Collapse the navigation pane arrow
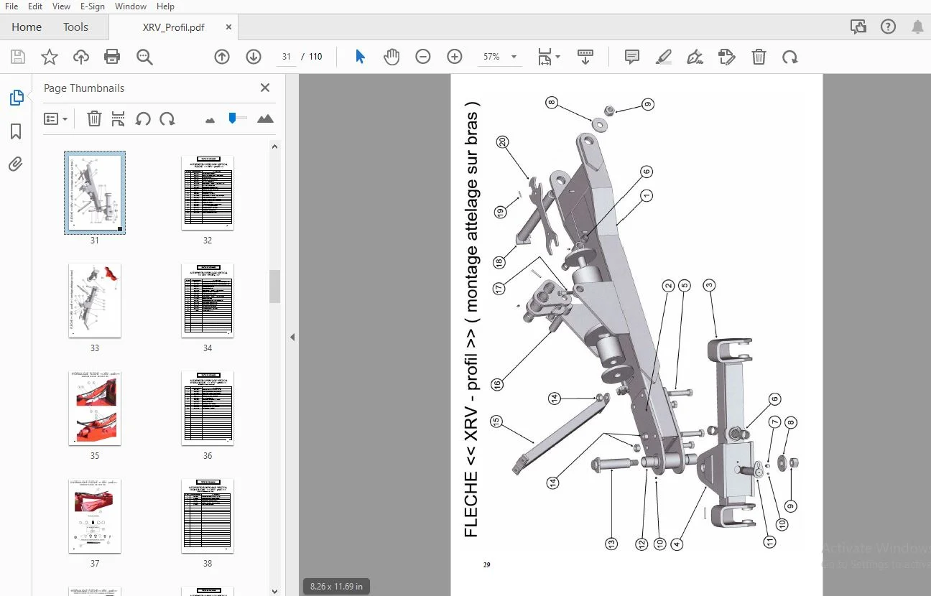The width and height of the screenshot is (931, 596). click(x=292, y=337)
